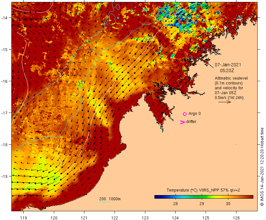Click the longitude label 122
The image size is (266, 220).
tap(115, 218)
